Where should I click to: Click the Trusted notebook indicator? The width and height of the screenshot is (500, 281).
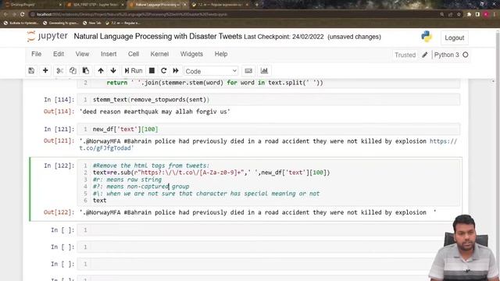pos(405,55)
